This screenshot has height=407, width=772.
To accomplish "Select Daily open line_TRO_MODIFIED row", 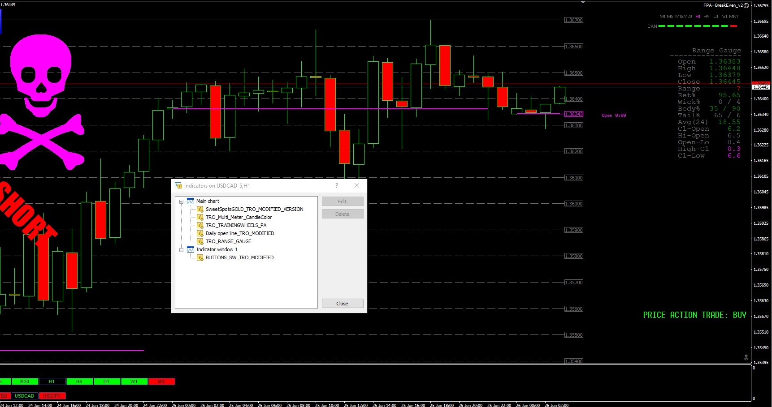I will point(239,233).
